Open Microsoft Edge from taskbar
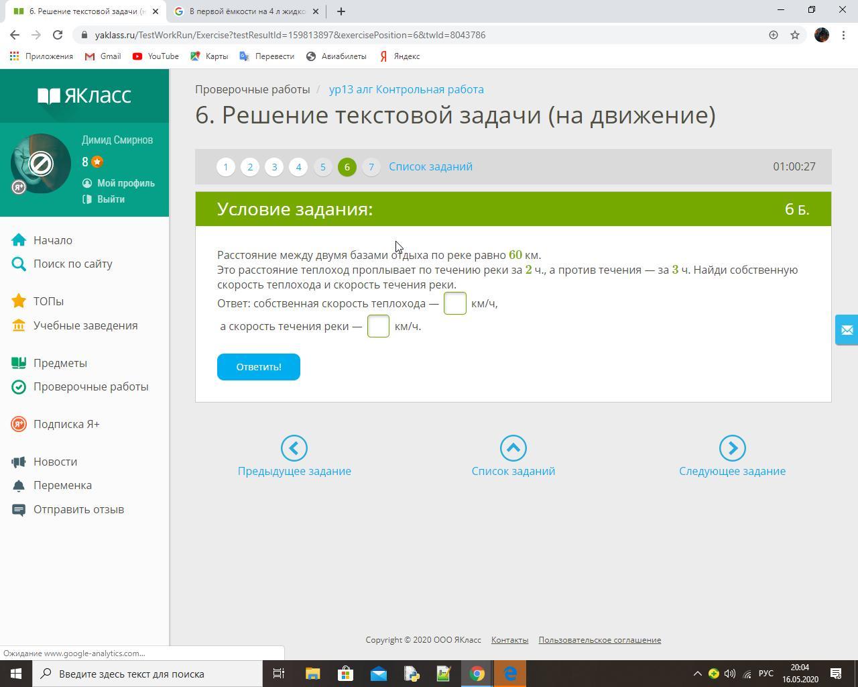The width and height of the screenshot is (858, 687). 510,674
